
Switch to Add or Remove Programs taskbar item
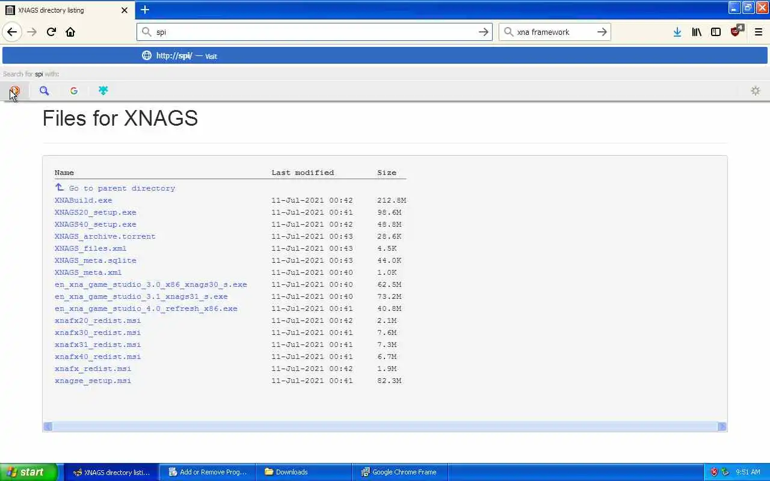pyautogui.click(x=208, y=472)
